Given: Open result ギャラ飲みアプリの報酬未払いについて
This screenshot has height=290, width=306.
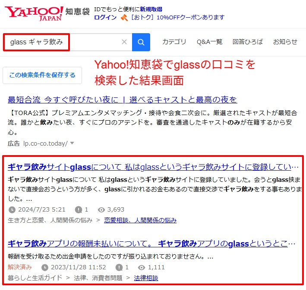Looking at the screenshot, I should (x=151, y=243).
